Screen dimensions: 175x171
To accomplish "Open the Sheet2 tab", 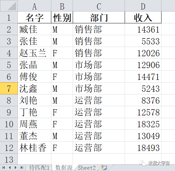I will coord(87,168).
